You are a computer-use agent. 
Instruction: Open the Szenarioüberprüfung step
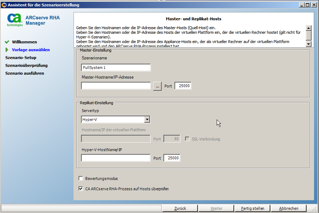[26, 65]
